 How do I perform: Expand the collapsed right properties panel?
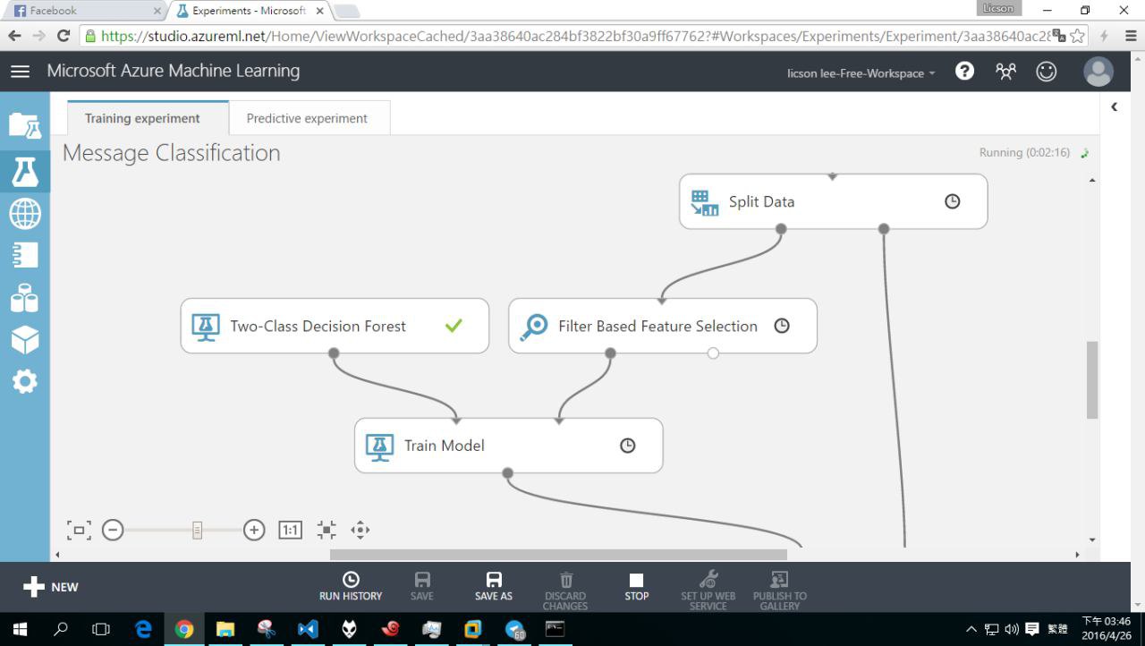click(x=1115, y=107)
